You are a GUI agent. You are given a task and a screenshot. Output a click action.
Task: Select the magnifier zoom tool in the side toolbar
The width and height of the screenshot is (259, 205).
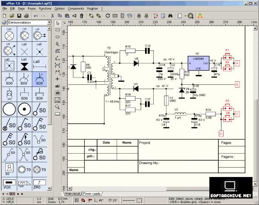[x=57, y=107]
